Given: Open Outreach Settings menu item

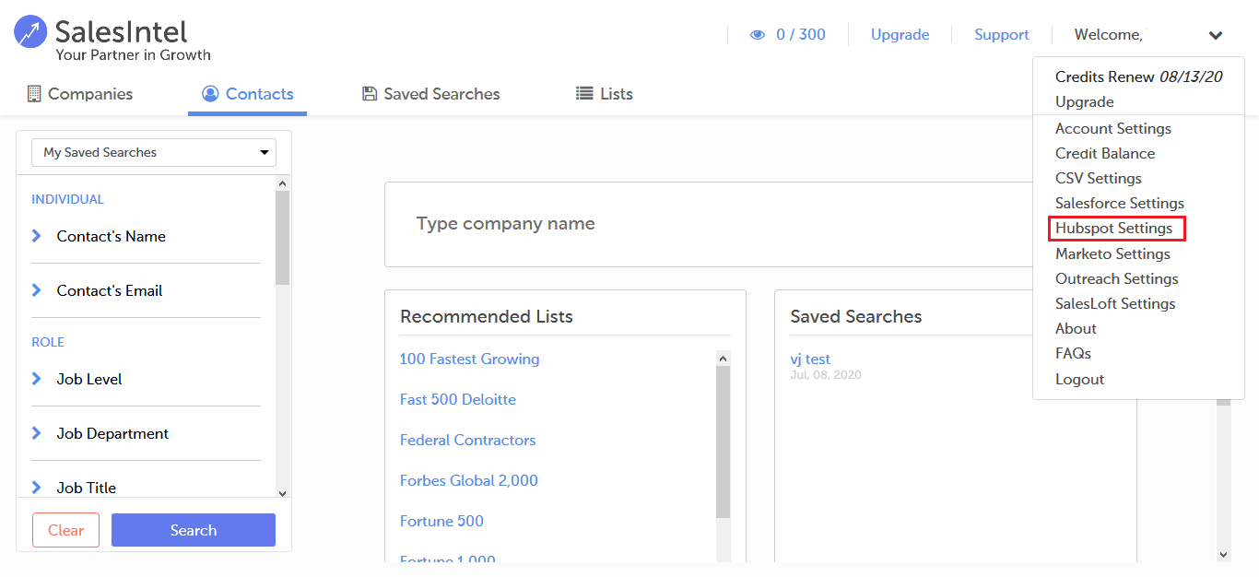Looking at the screenshot, I should click(1117, 279).
